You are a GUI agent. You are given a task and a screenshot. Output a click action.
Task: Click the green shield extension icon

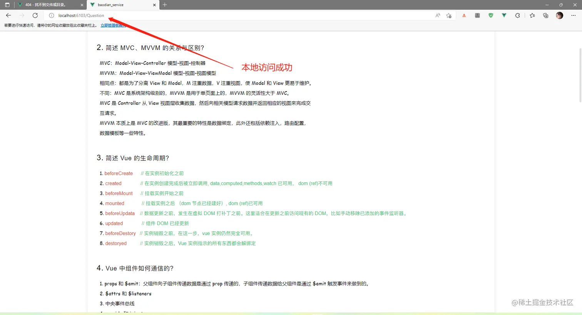(x=491, y=15)
